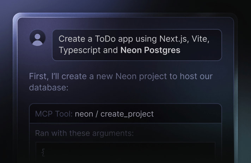The width and height of the screenshot is (251, 163).
Task: Click the "neon" server name in tool header
Action: (84, 114)
